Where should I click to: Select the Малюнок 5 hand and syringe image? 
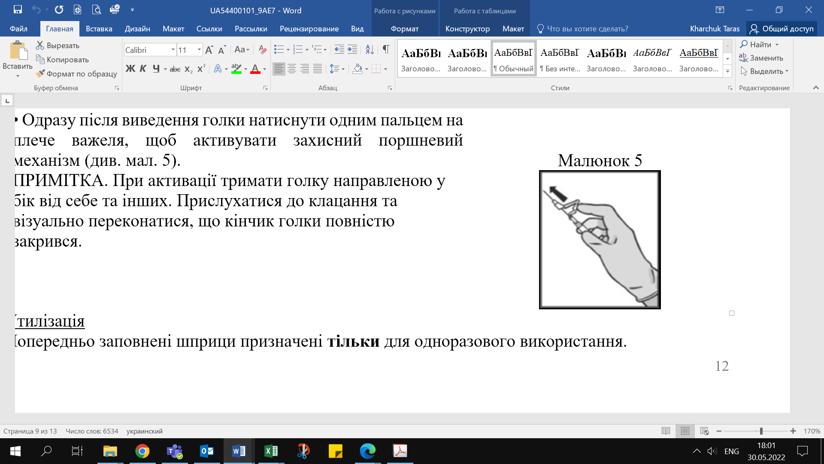[600, 240]
